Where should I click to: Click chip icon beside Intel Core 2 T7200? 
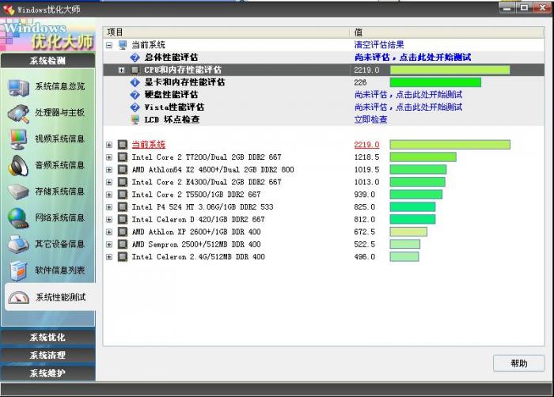(123, 157)
